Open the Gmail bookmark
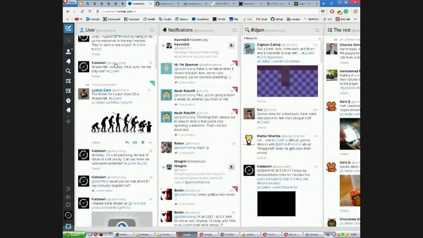 262,19
